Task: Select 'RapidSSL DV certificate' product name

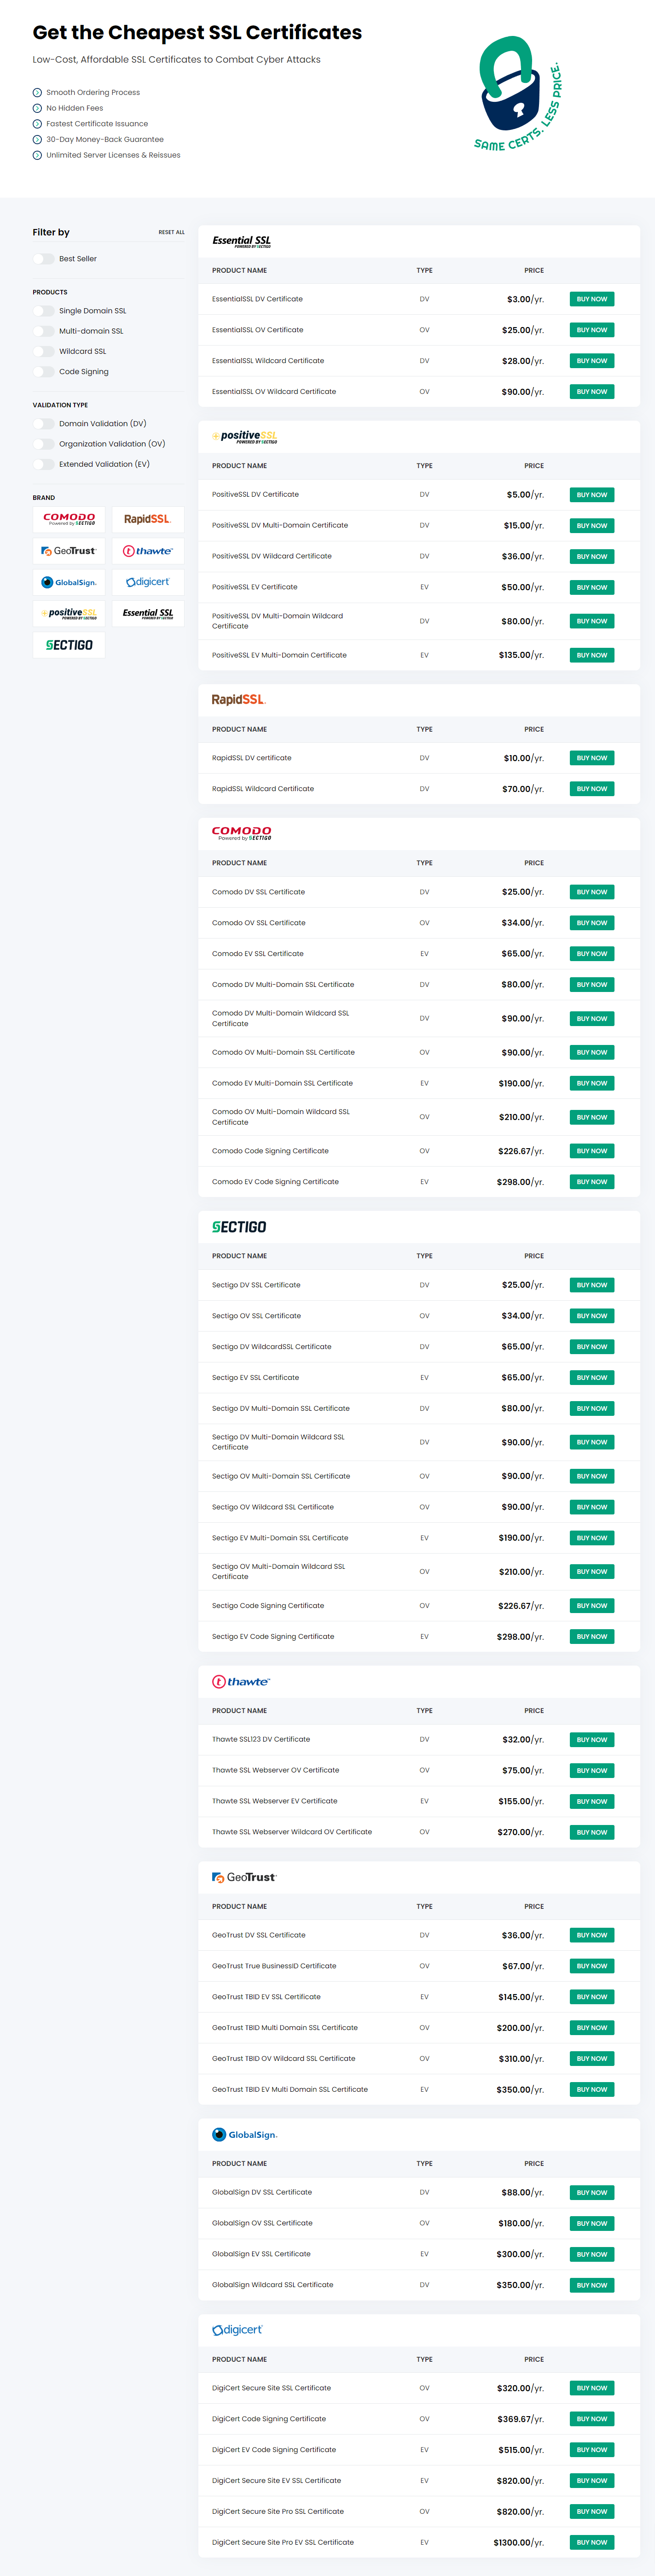Action: click(x=252, y=758)
